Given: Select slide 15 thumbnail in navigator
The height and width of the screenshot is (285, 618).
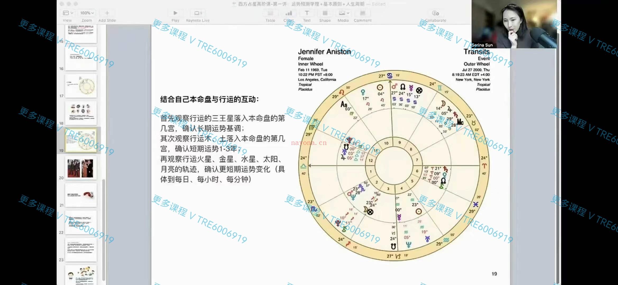Looking at the screenshot, I should pos(81,34).
